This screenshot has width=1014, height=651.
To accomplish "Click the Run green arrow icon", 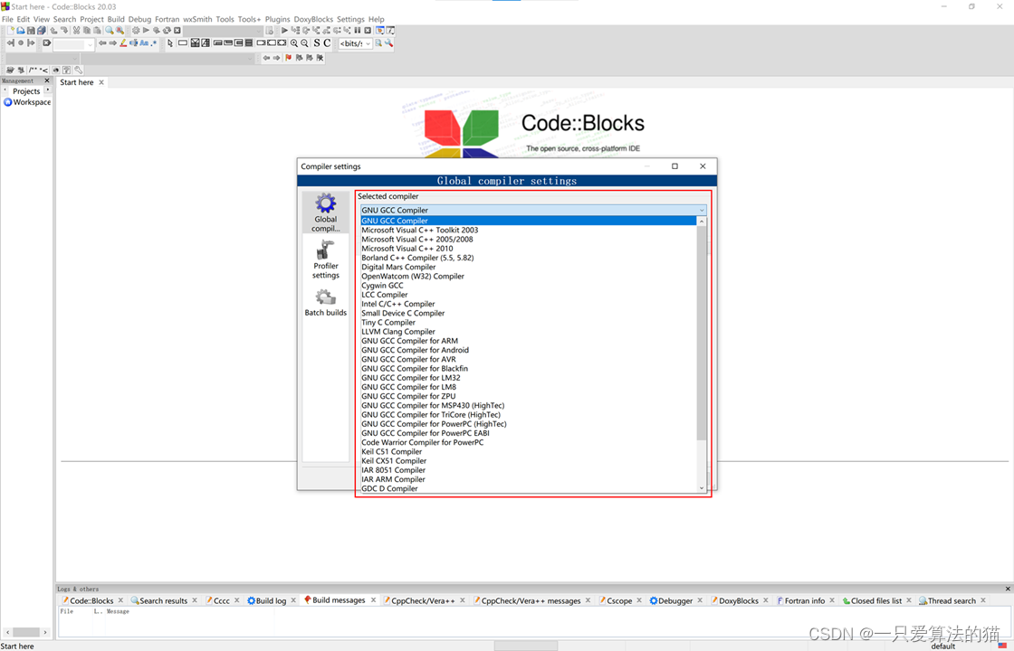I will tap(146, 31).
